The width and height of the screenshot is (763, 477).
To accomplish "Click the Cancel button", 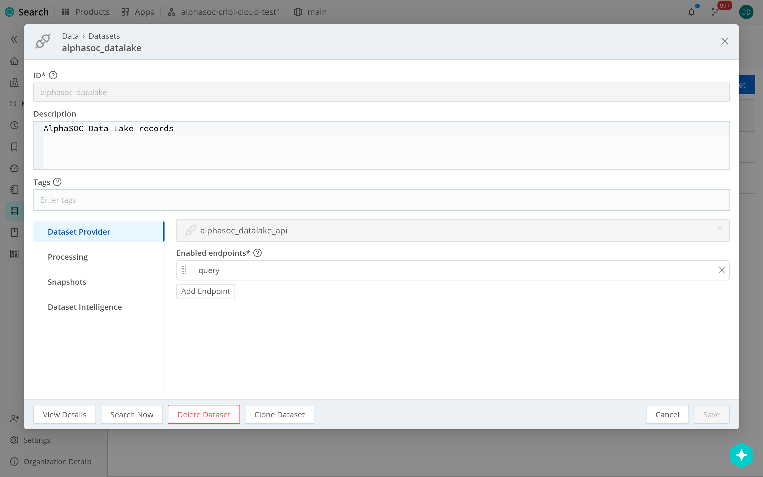I will (667, 414).
